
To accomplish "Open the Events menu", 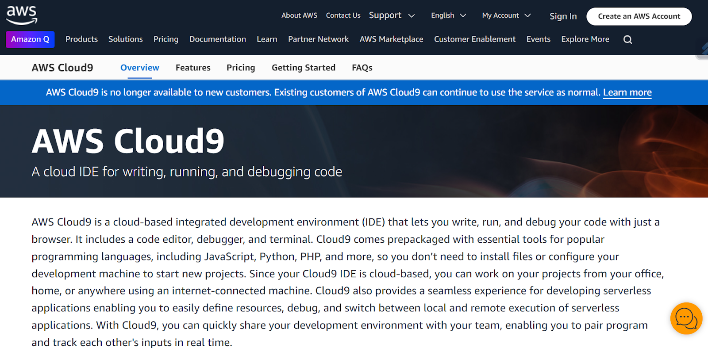I will 539,39.
